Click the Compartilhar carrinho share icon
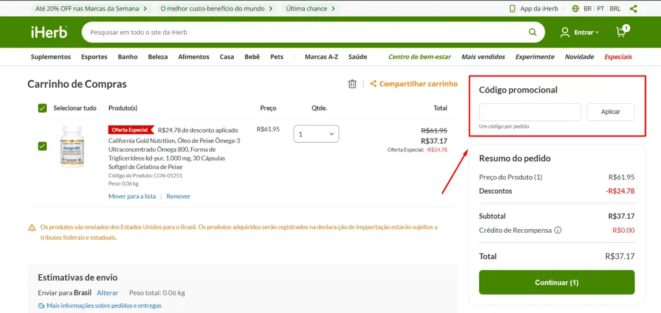 point(373,84)
